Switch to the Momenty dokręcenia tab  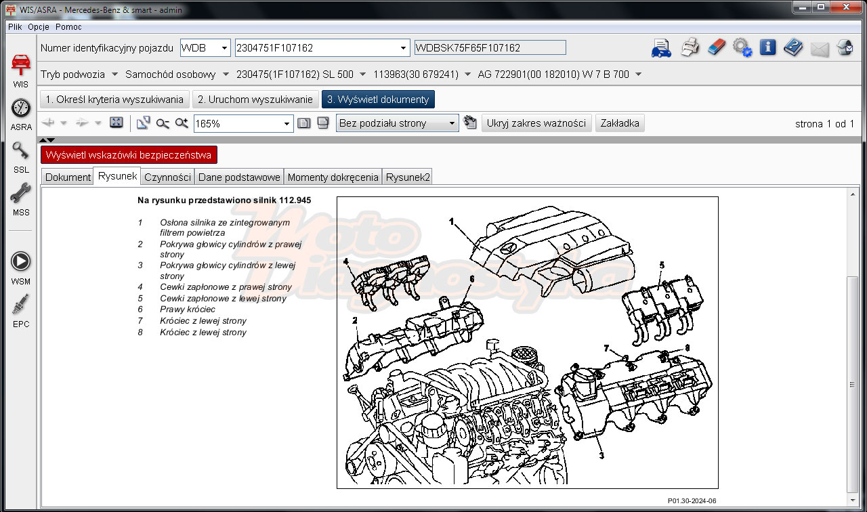pos(333,177)
